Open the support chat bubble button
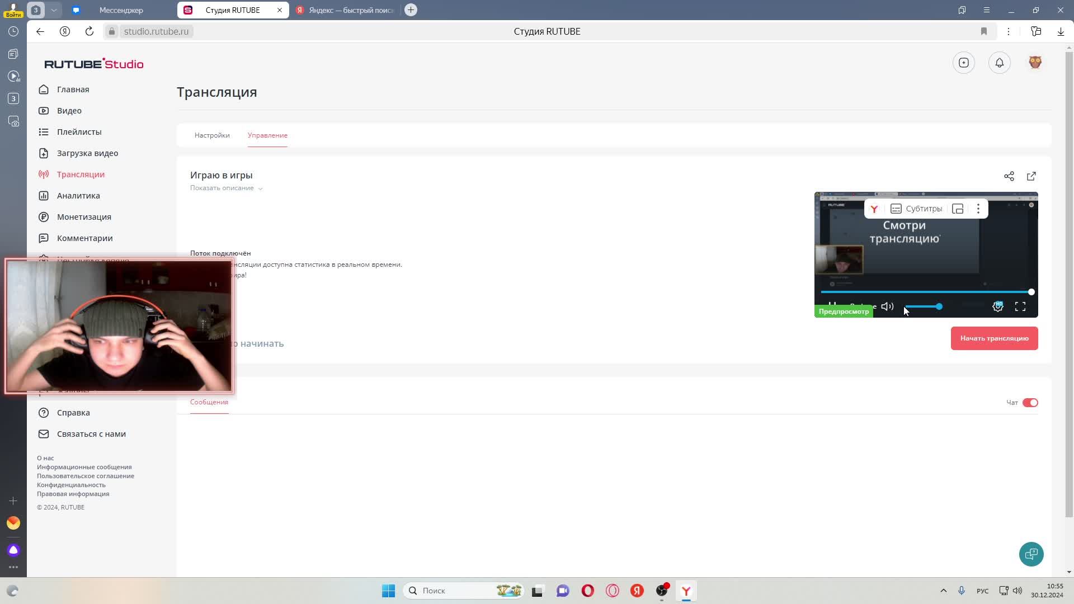Screen dimensions: 1074x604 1031,554
